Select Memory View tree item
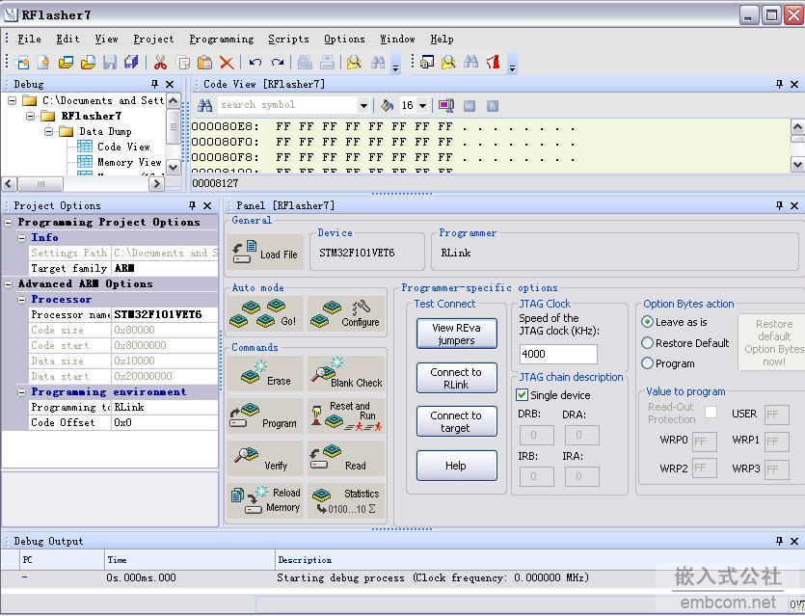The width and height of the screenshot is (805, 616). point(129,162)
